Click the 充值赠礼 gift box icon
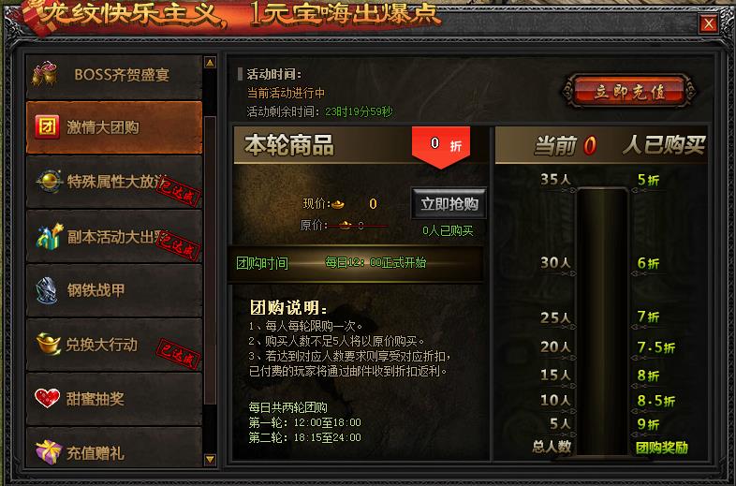 tap(49, 451)
